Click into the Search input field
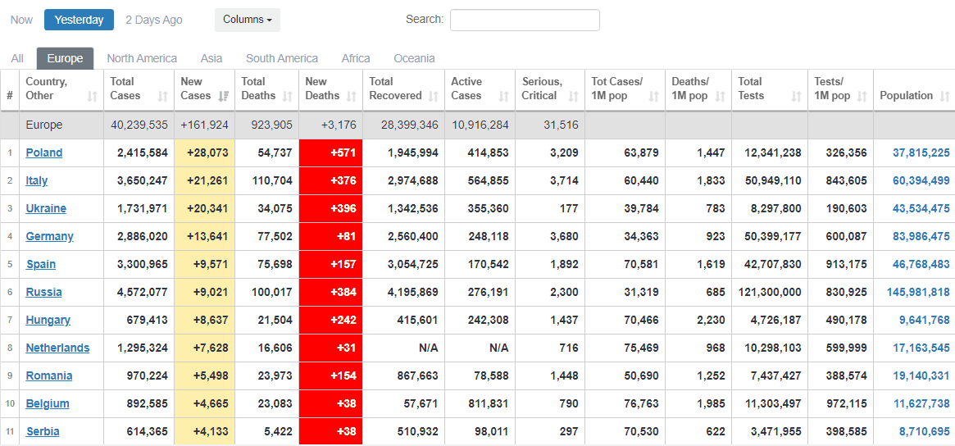Image resolution: width=955 pixels, height=446 pixels. pos(525,20)
